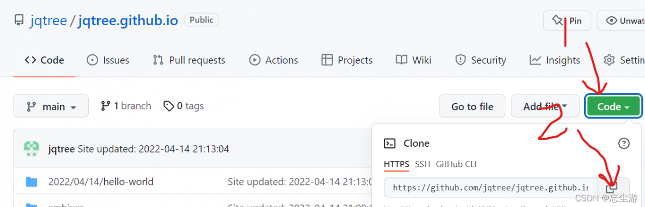Image resolution: width=645 pixels, height=207 pixels.
Task: Open the Actions tab
Action: (274, 60)
